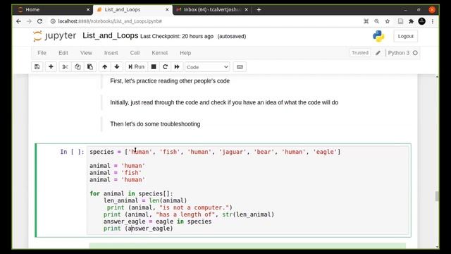
Task: Click the text 'Then let's do some troubleshooting'
Action: point(155,124)
